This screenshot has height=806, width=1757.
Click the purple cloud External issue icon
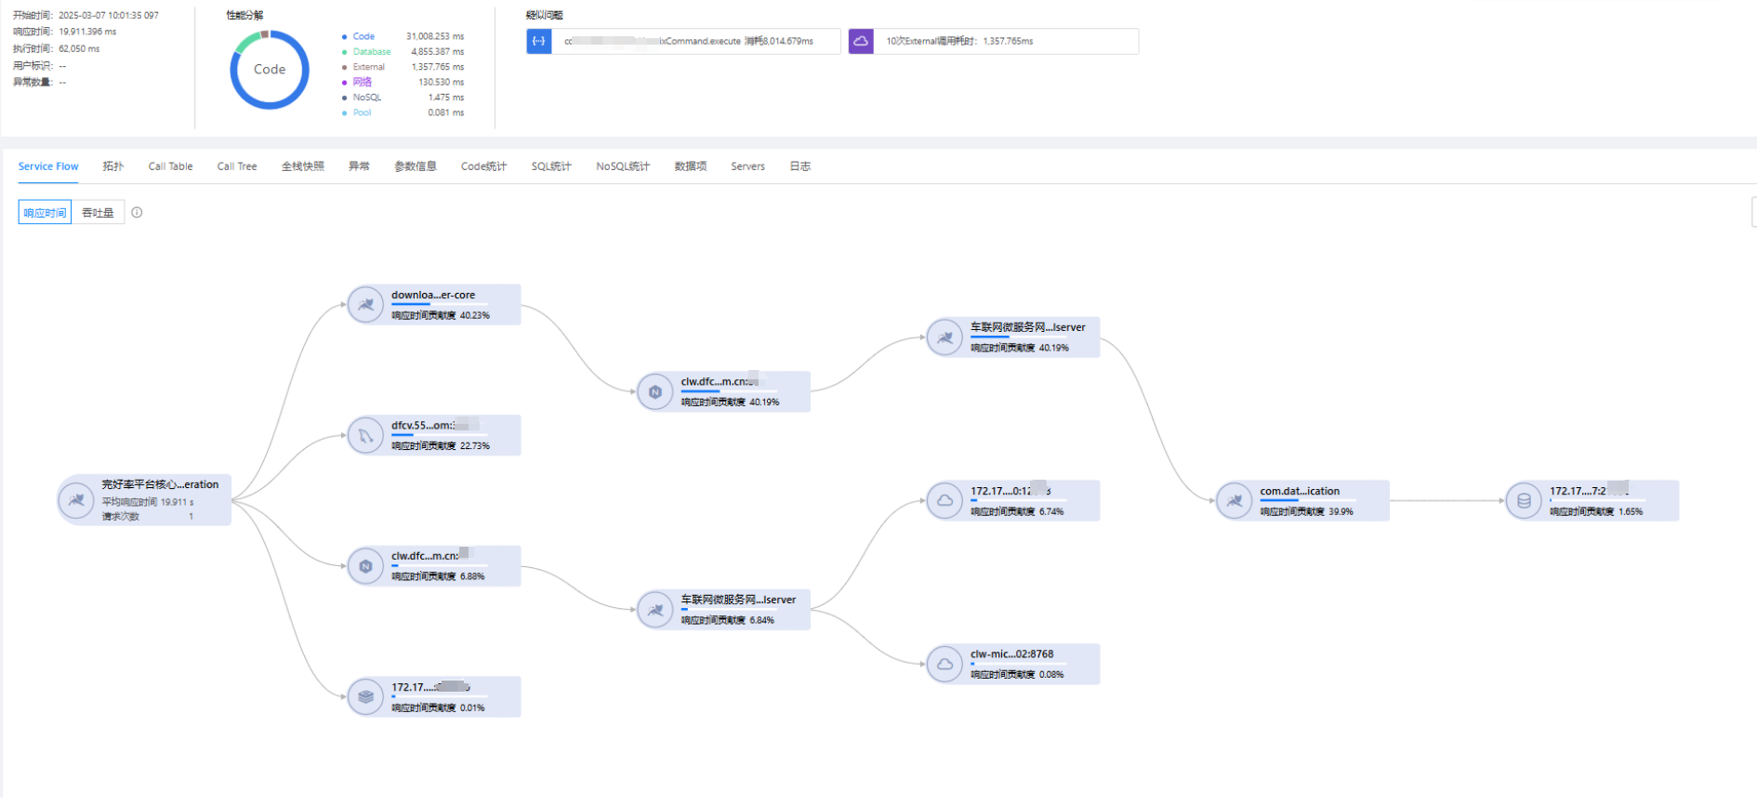click(861, 42)
